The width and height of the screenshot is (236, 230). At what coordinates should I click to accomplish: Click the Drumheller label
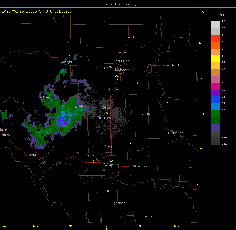(175, 133)
